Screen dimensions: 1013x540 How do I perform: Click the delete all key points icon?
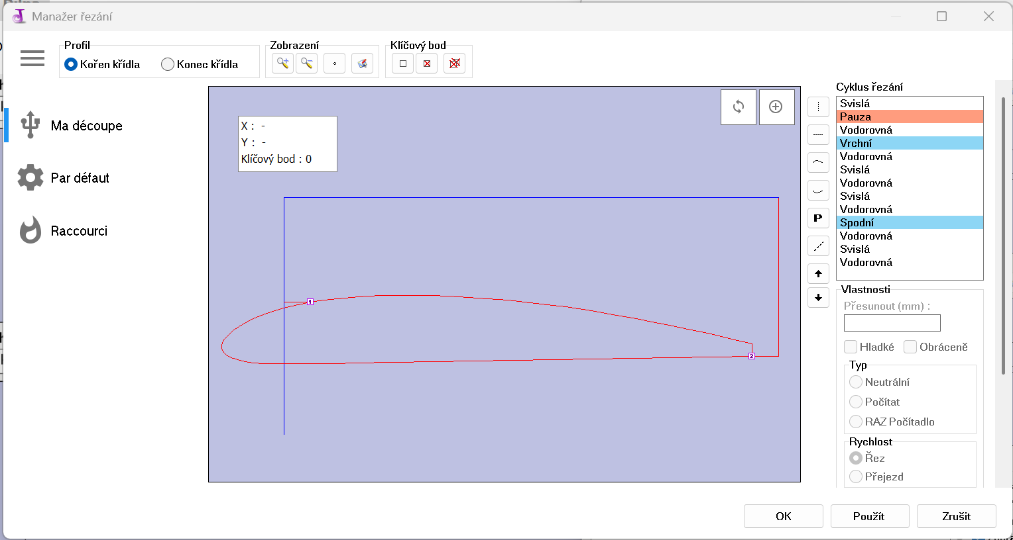[454, 64]
